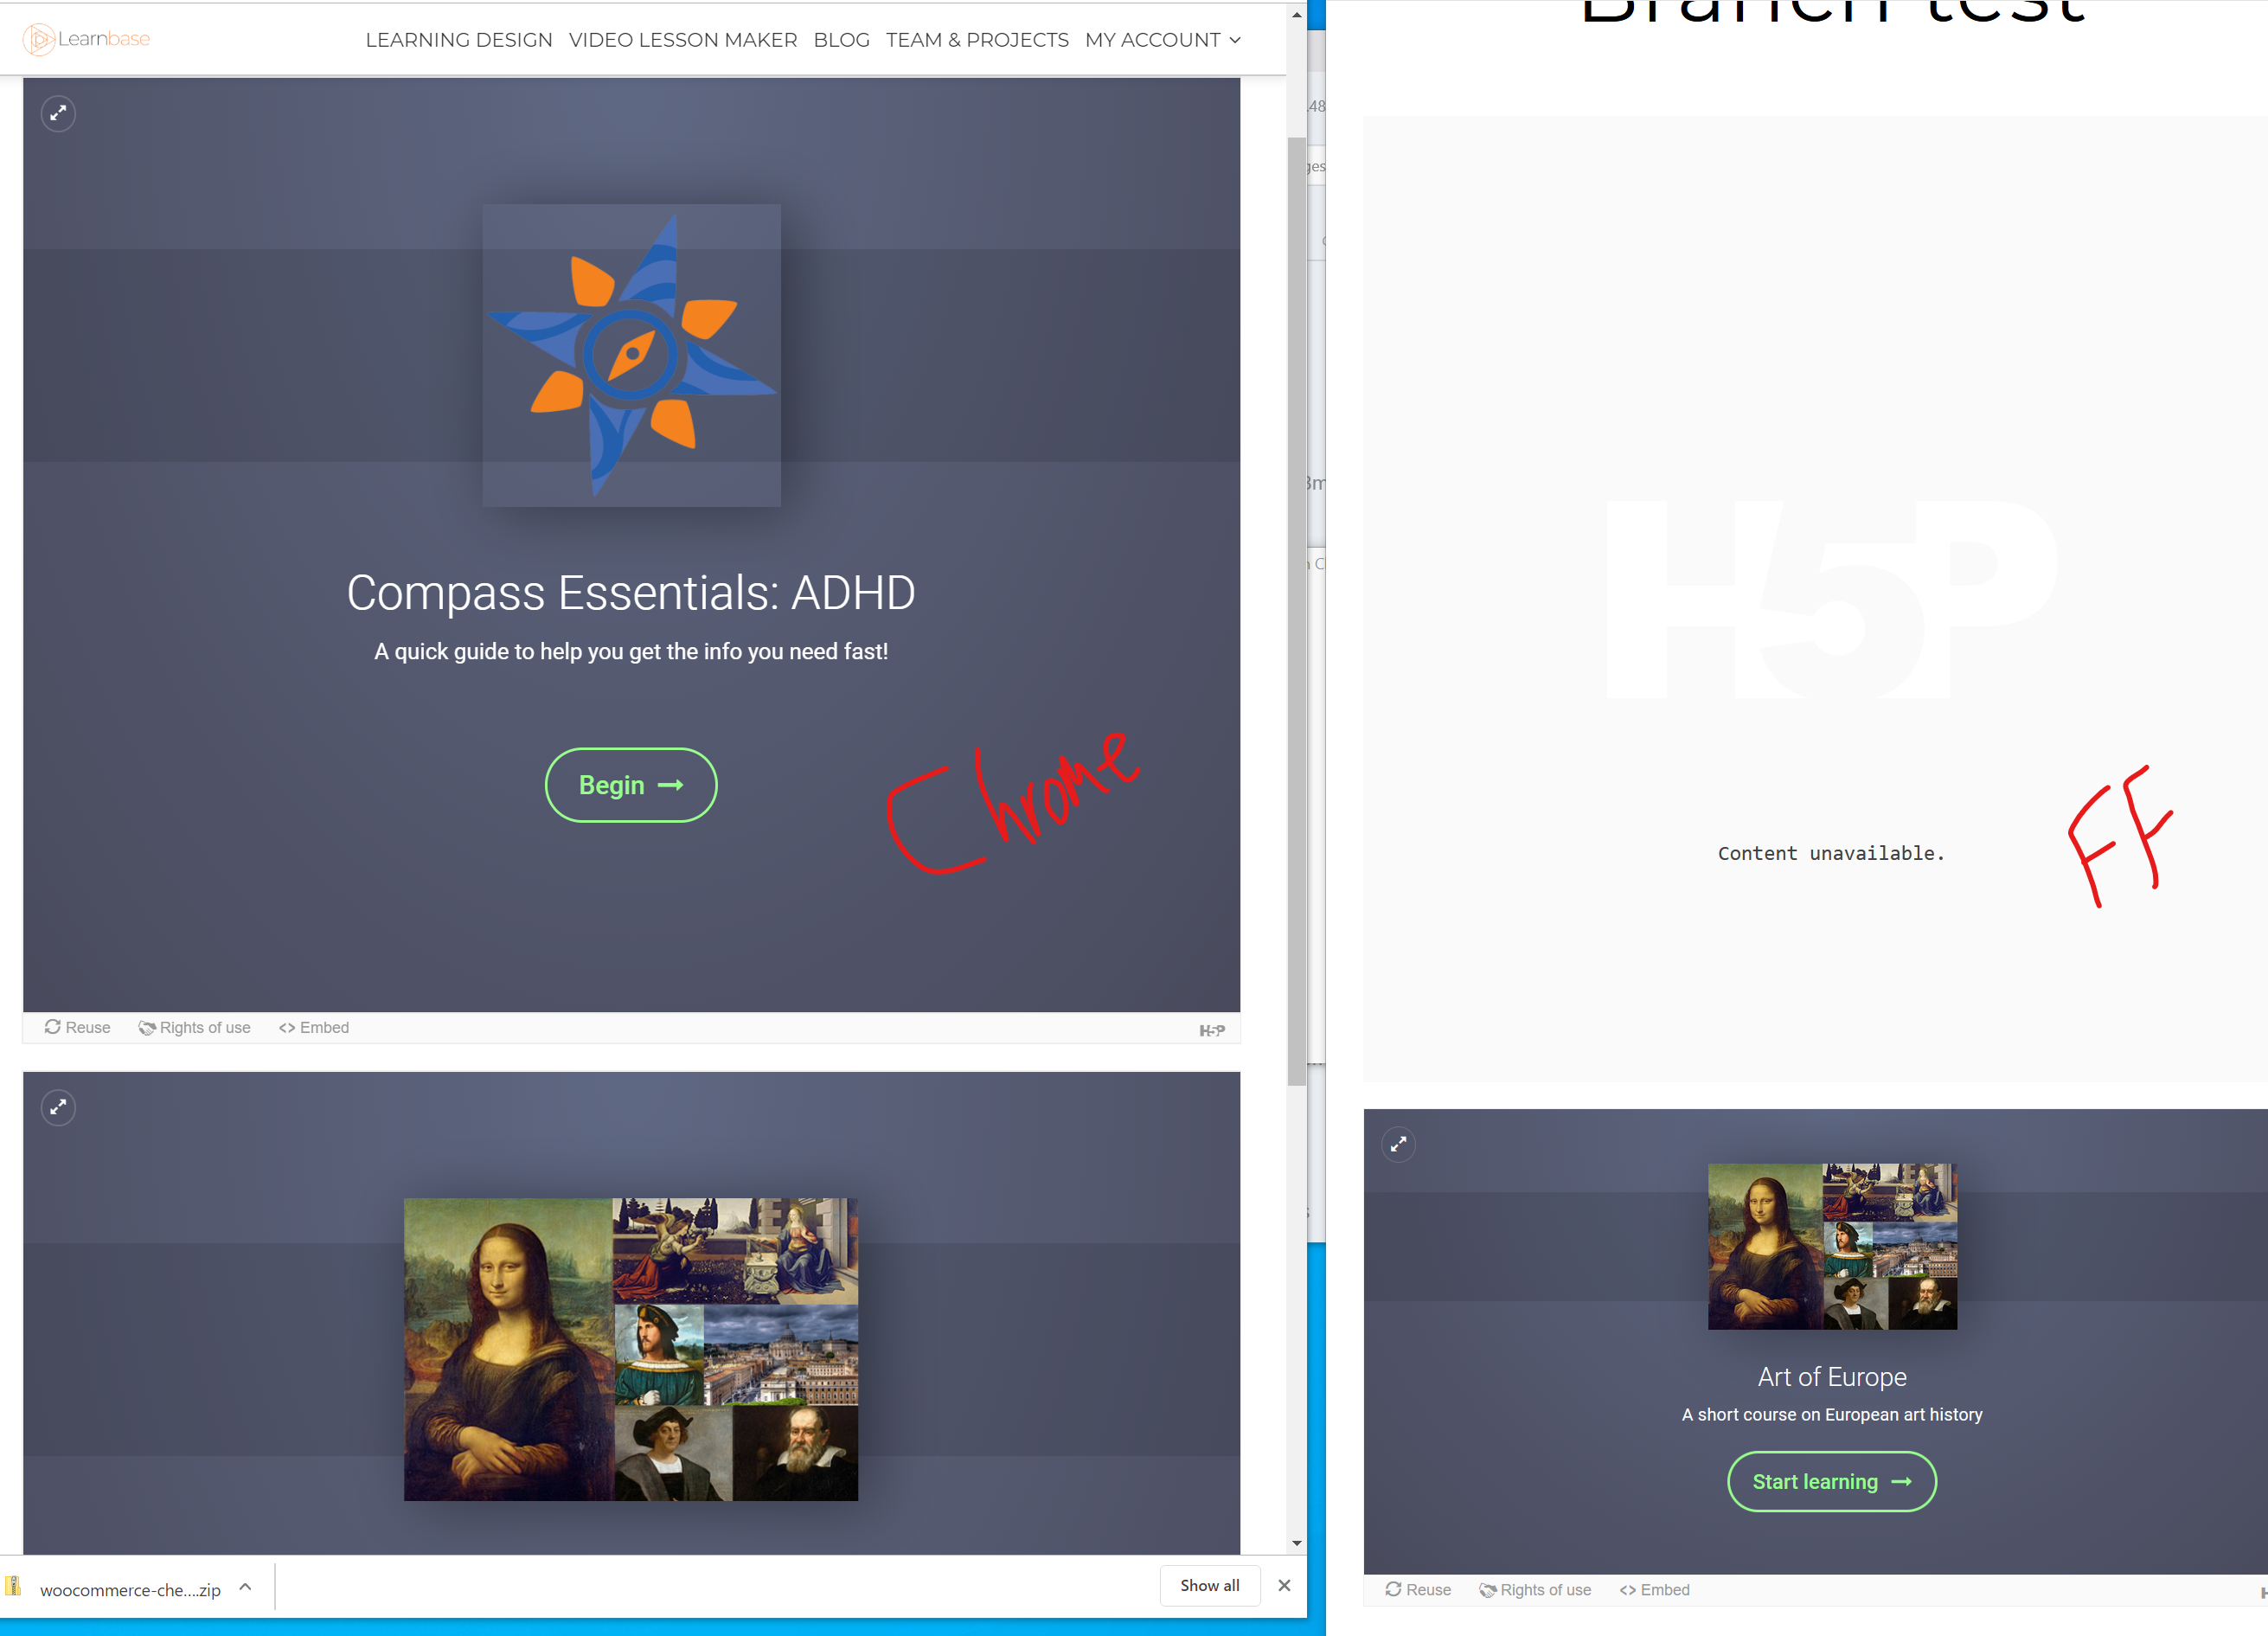Click the Mona Lisa collage image in Chrome
Image resolution: width=2268 pixels, height=1636 pixels.
pyautogui.click(x=631, y=1349)
